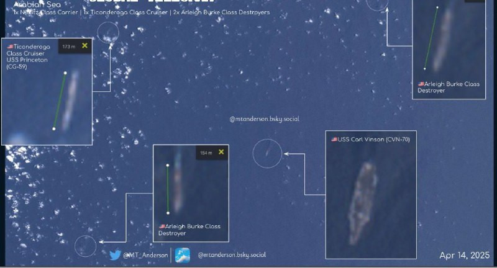Click the Apr 14, 2025 date

464,256
